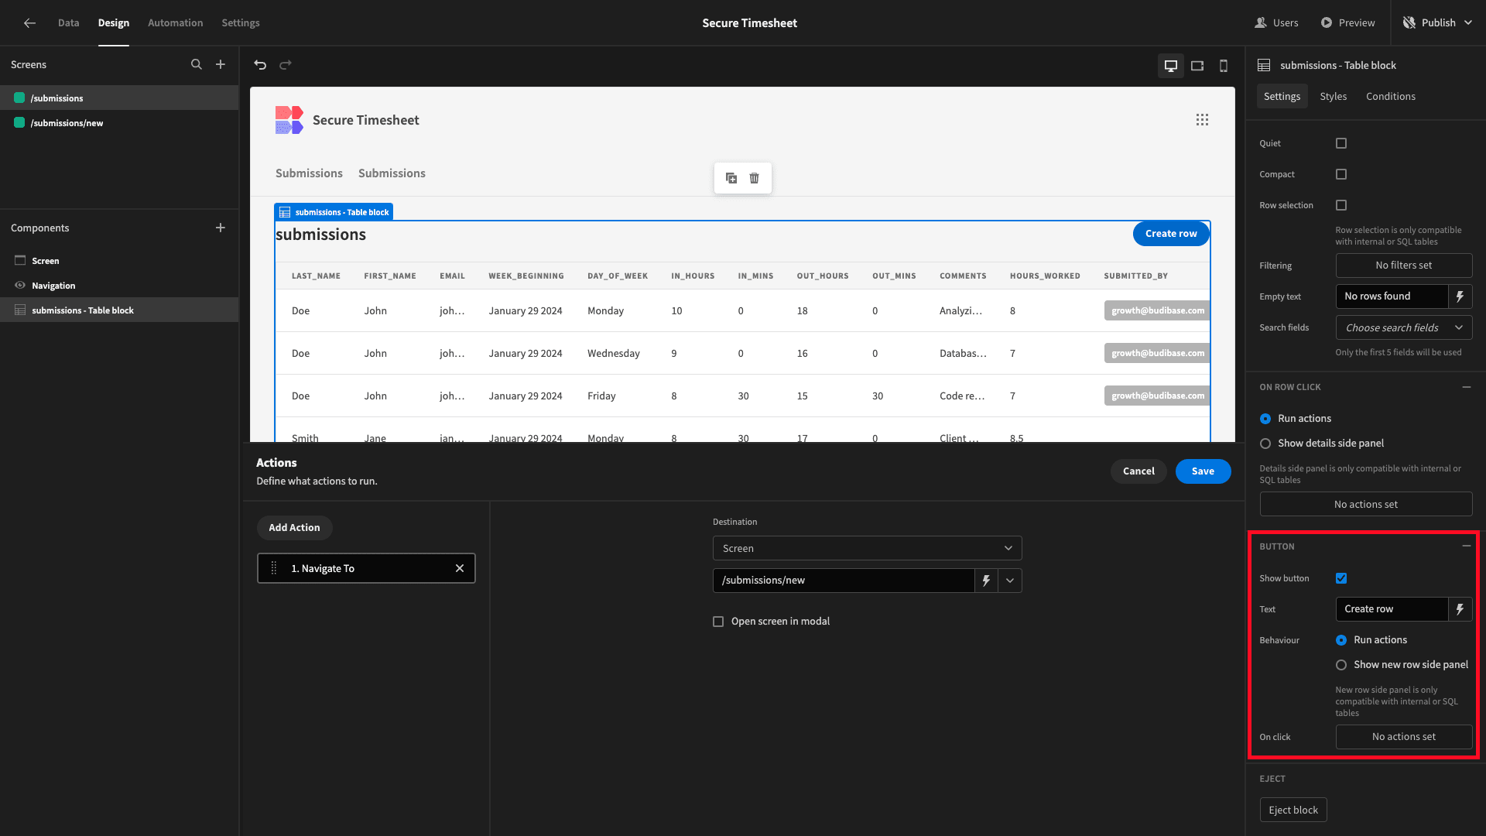This screenshot has width=1486, height=836.
Task: Click the Add Action button
Action: 294,528
